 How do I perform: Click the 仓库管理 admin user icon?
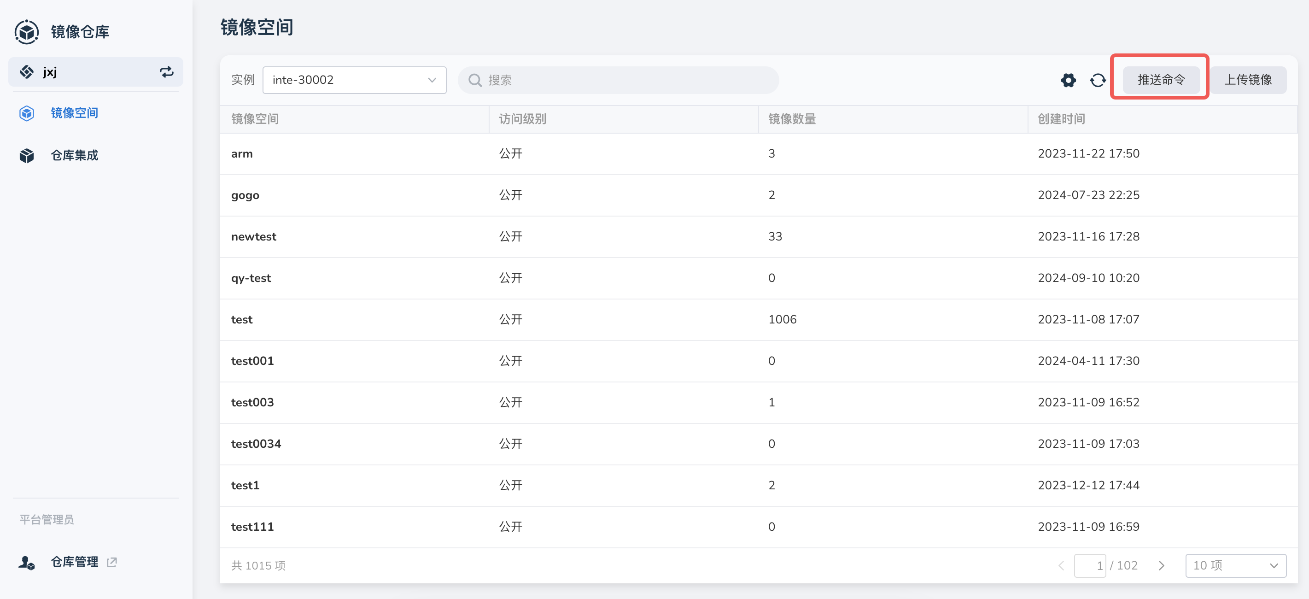click(26, 563)
